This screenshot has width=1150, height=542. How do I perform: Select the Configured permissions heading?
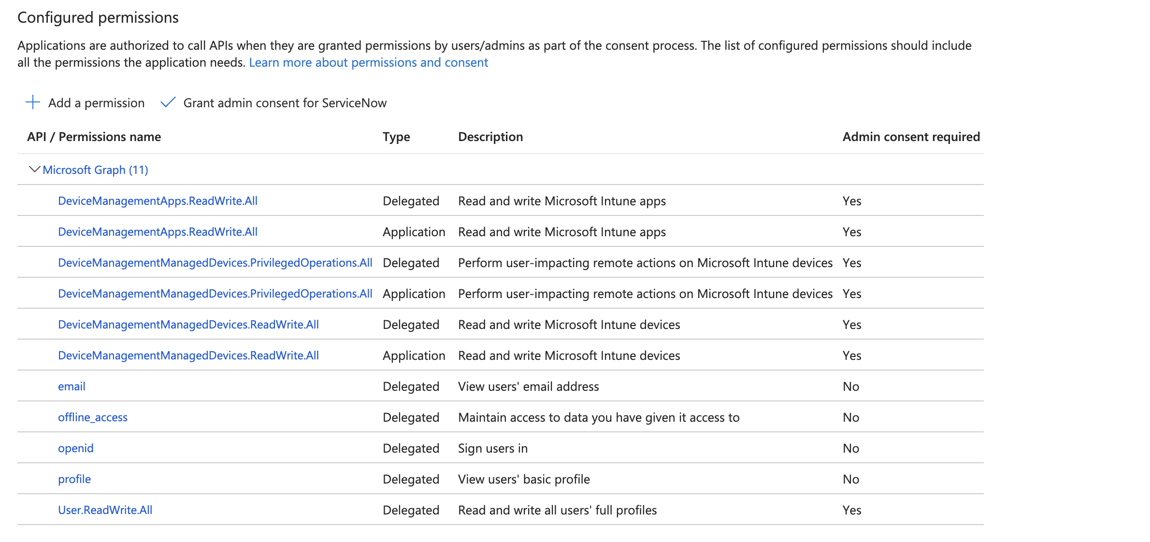coord(98,17)
